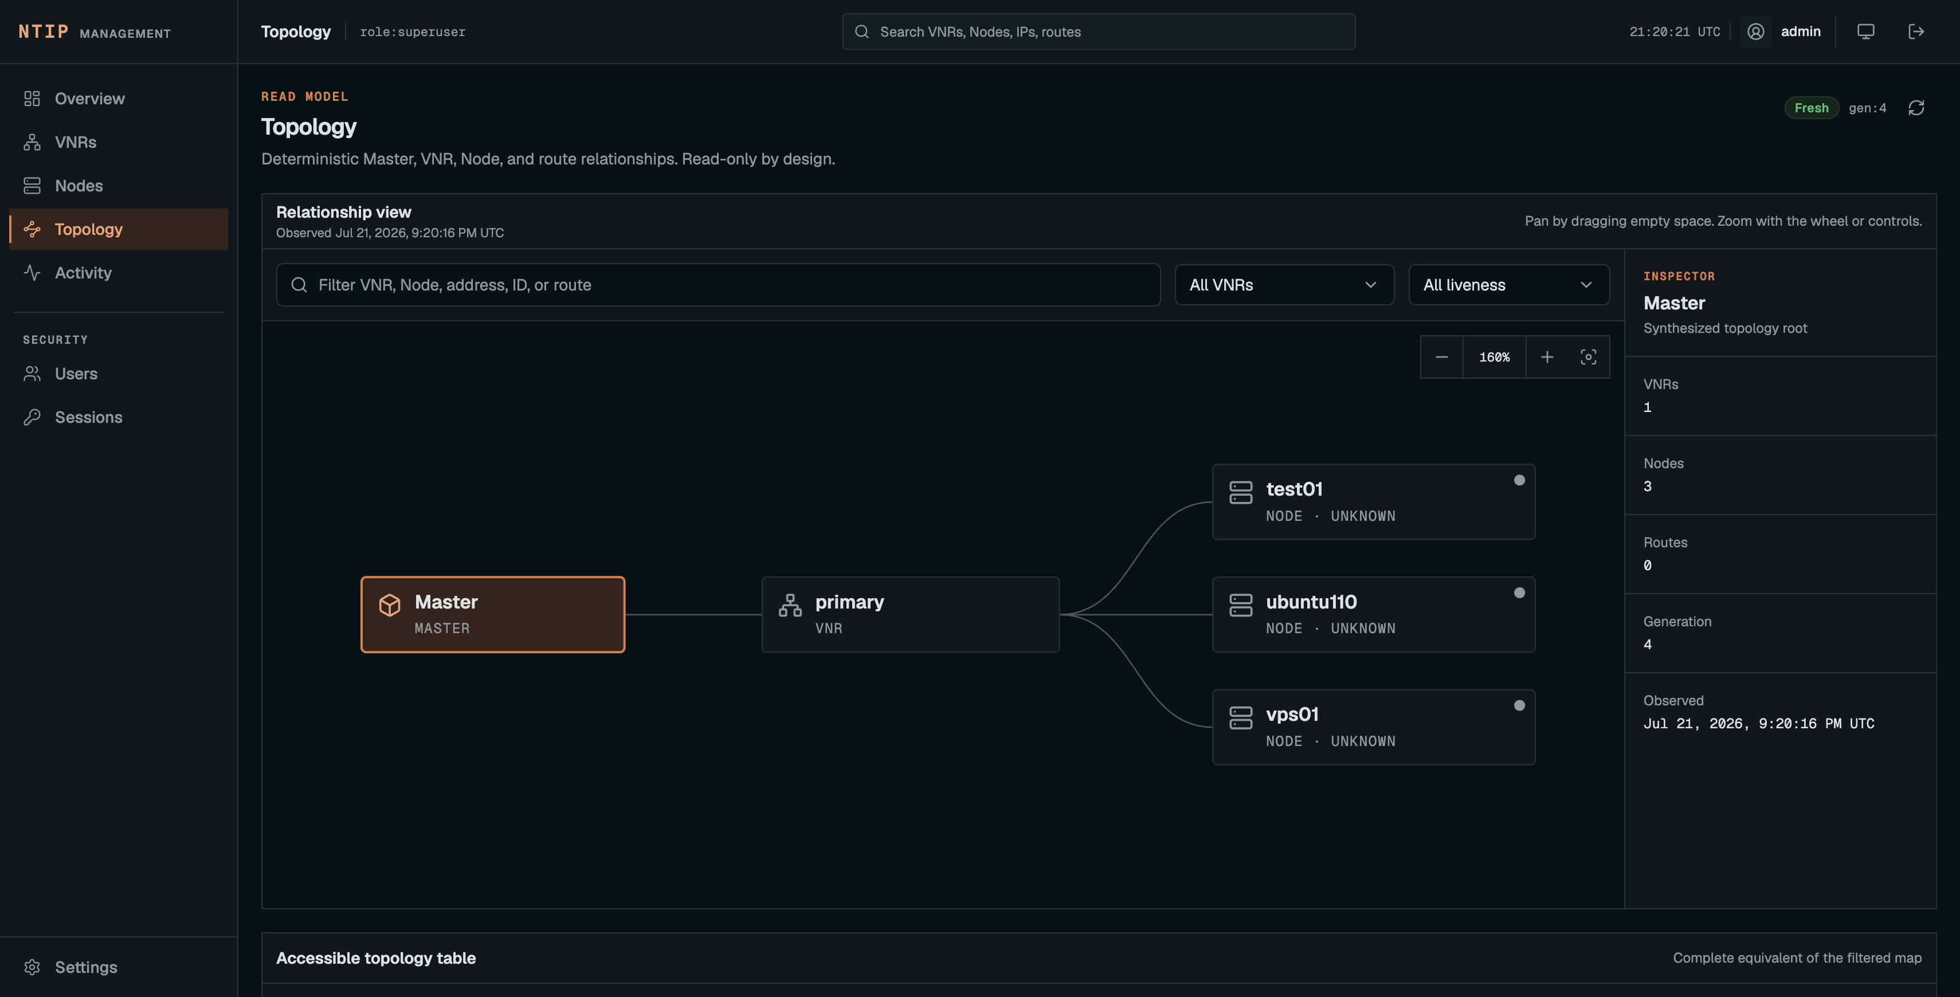
Task: Click the 160% zoom level indicator
Action: [1494, 358]
